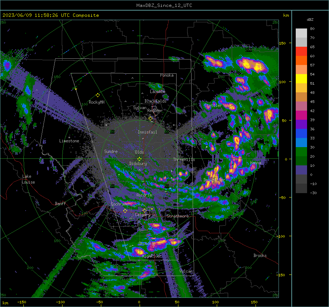Click the Lake Louise label
The image size is (329, 307).
pyautogui.click(x=28, y=179)
